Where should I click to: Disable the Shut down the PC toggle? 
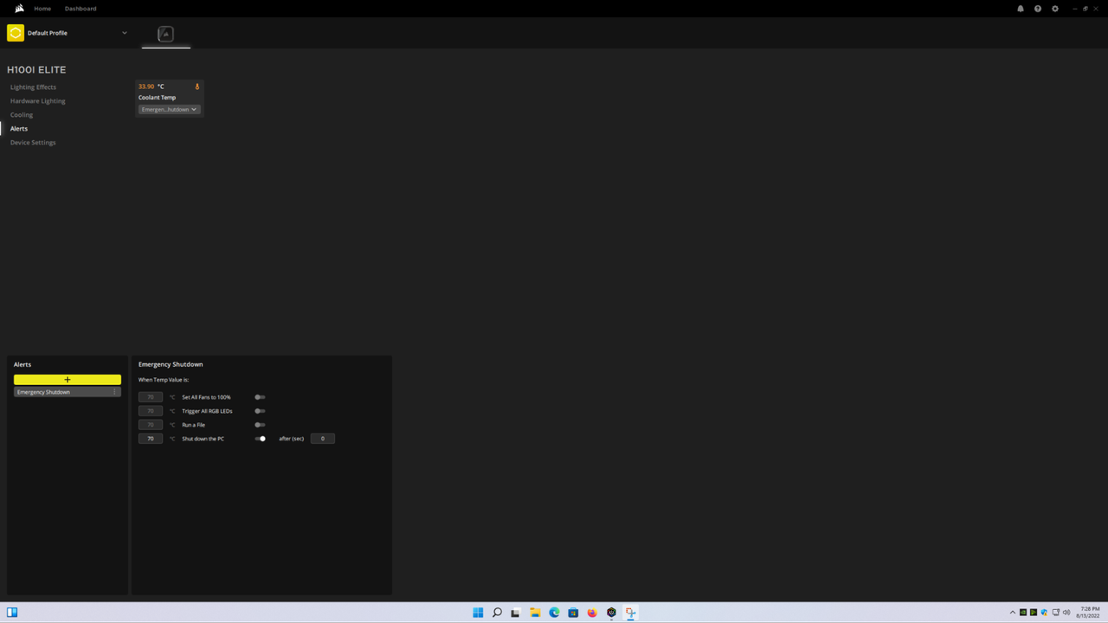tap(261, 439)
